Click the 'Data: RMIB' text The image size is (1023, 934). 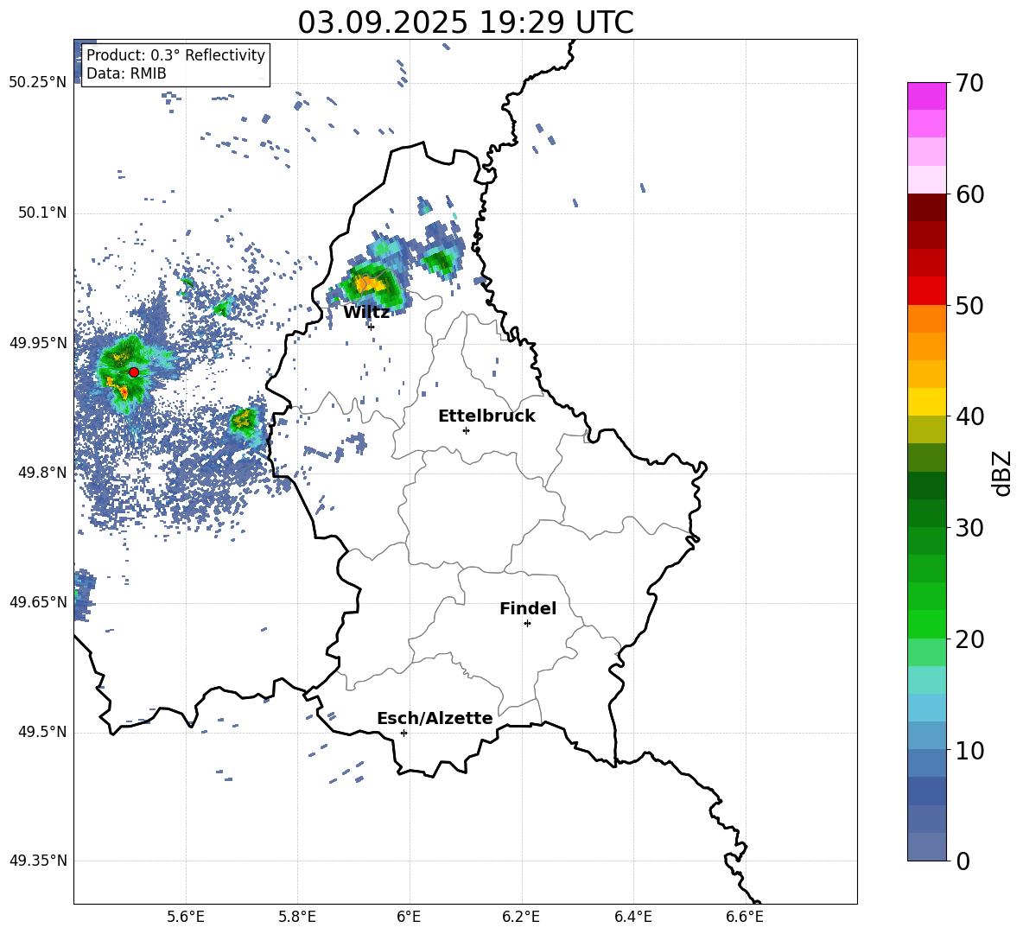126,73
